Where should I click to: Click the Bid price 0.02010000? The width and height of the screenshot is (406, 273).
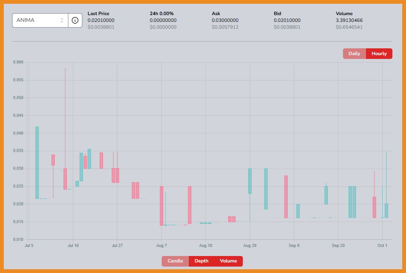click(x=287, y=20)
